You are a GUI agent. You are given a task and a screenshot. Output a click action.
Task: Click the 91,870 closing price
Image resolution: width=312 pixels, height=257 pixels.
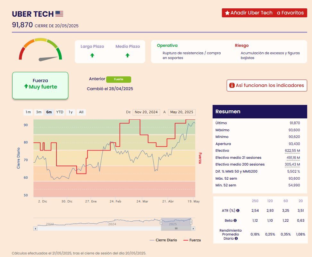(22, 25)
